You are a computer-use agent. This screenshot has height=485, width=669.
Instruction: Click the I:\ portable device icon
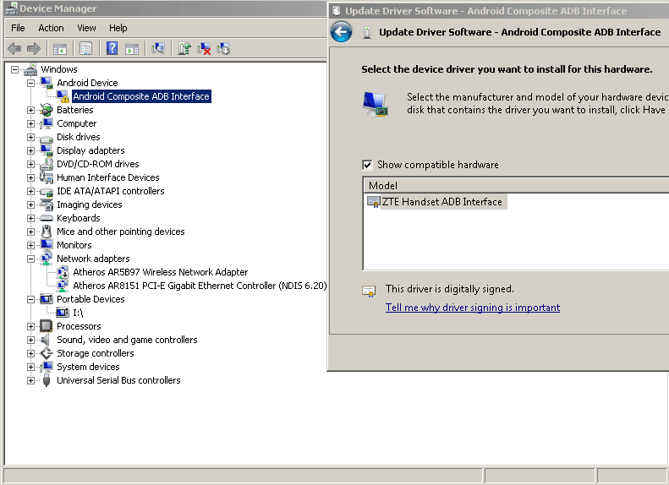point(63,313)
